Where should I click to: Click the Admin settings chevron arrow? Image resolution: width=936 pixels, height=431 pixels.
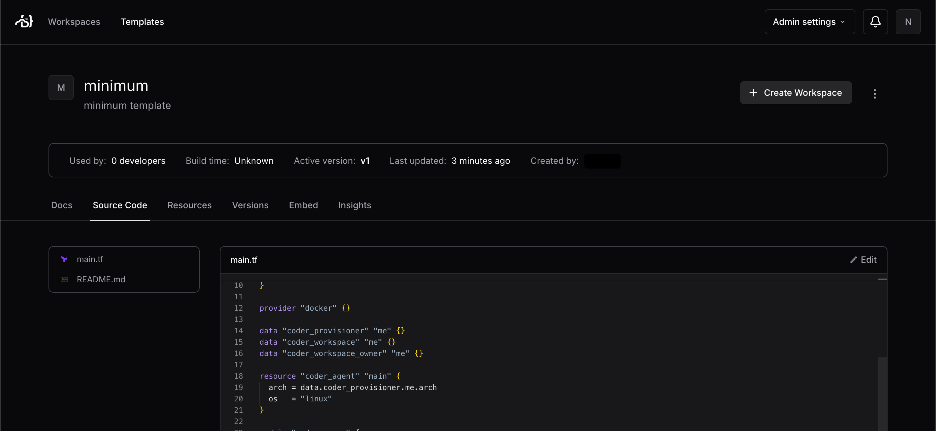tap(842, 22)
